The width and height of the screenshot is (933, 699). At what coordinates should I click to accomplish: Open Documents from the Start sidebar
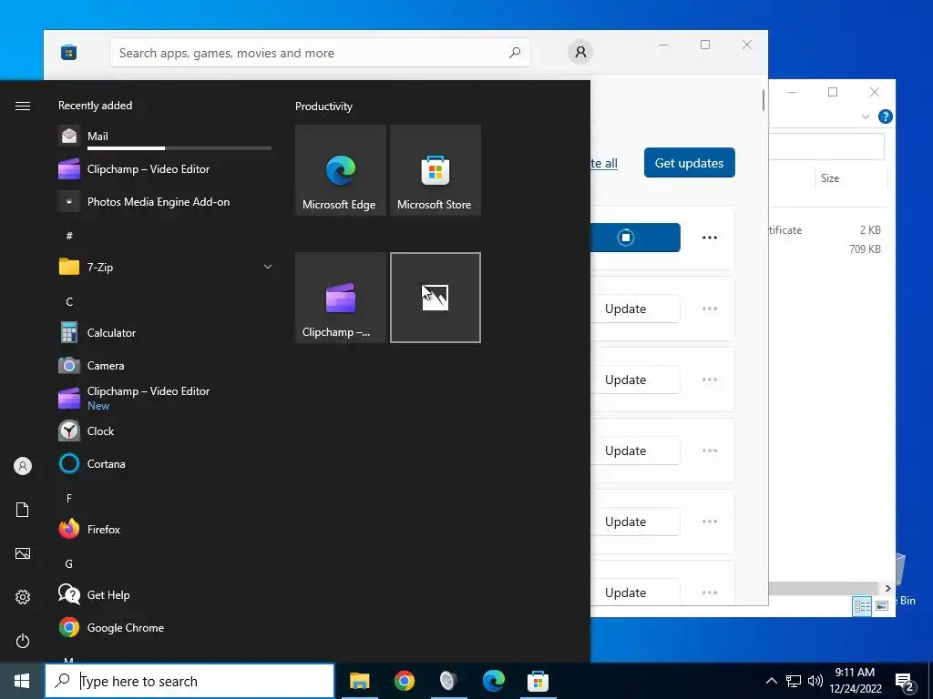point(23,510)
